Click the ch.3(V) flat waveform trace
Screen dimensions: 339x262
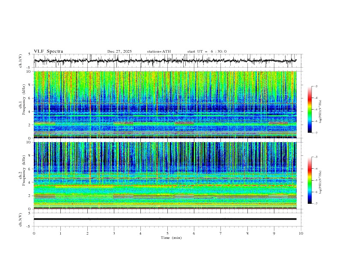(167, 219)
